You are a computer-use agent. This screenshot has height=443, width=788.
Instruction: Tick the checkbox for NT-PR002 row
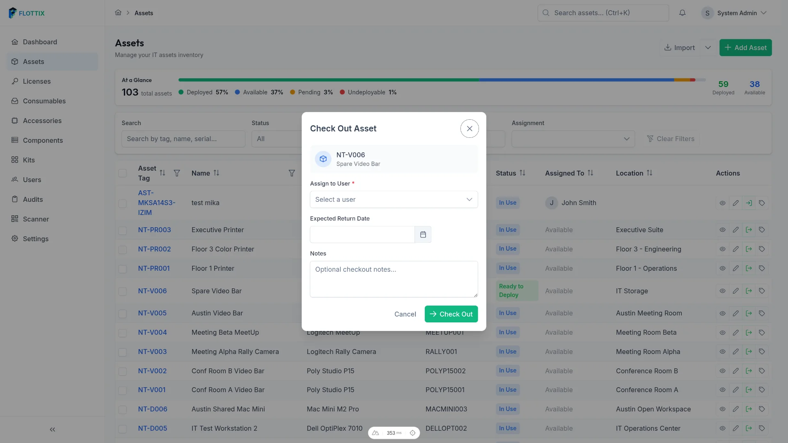(x=122, y=250)
